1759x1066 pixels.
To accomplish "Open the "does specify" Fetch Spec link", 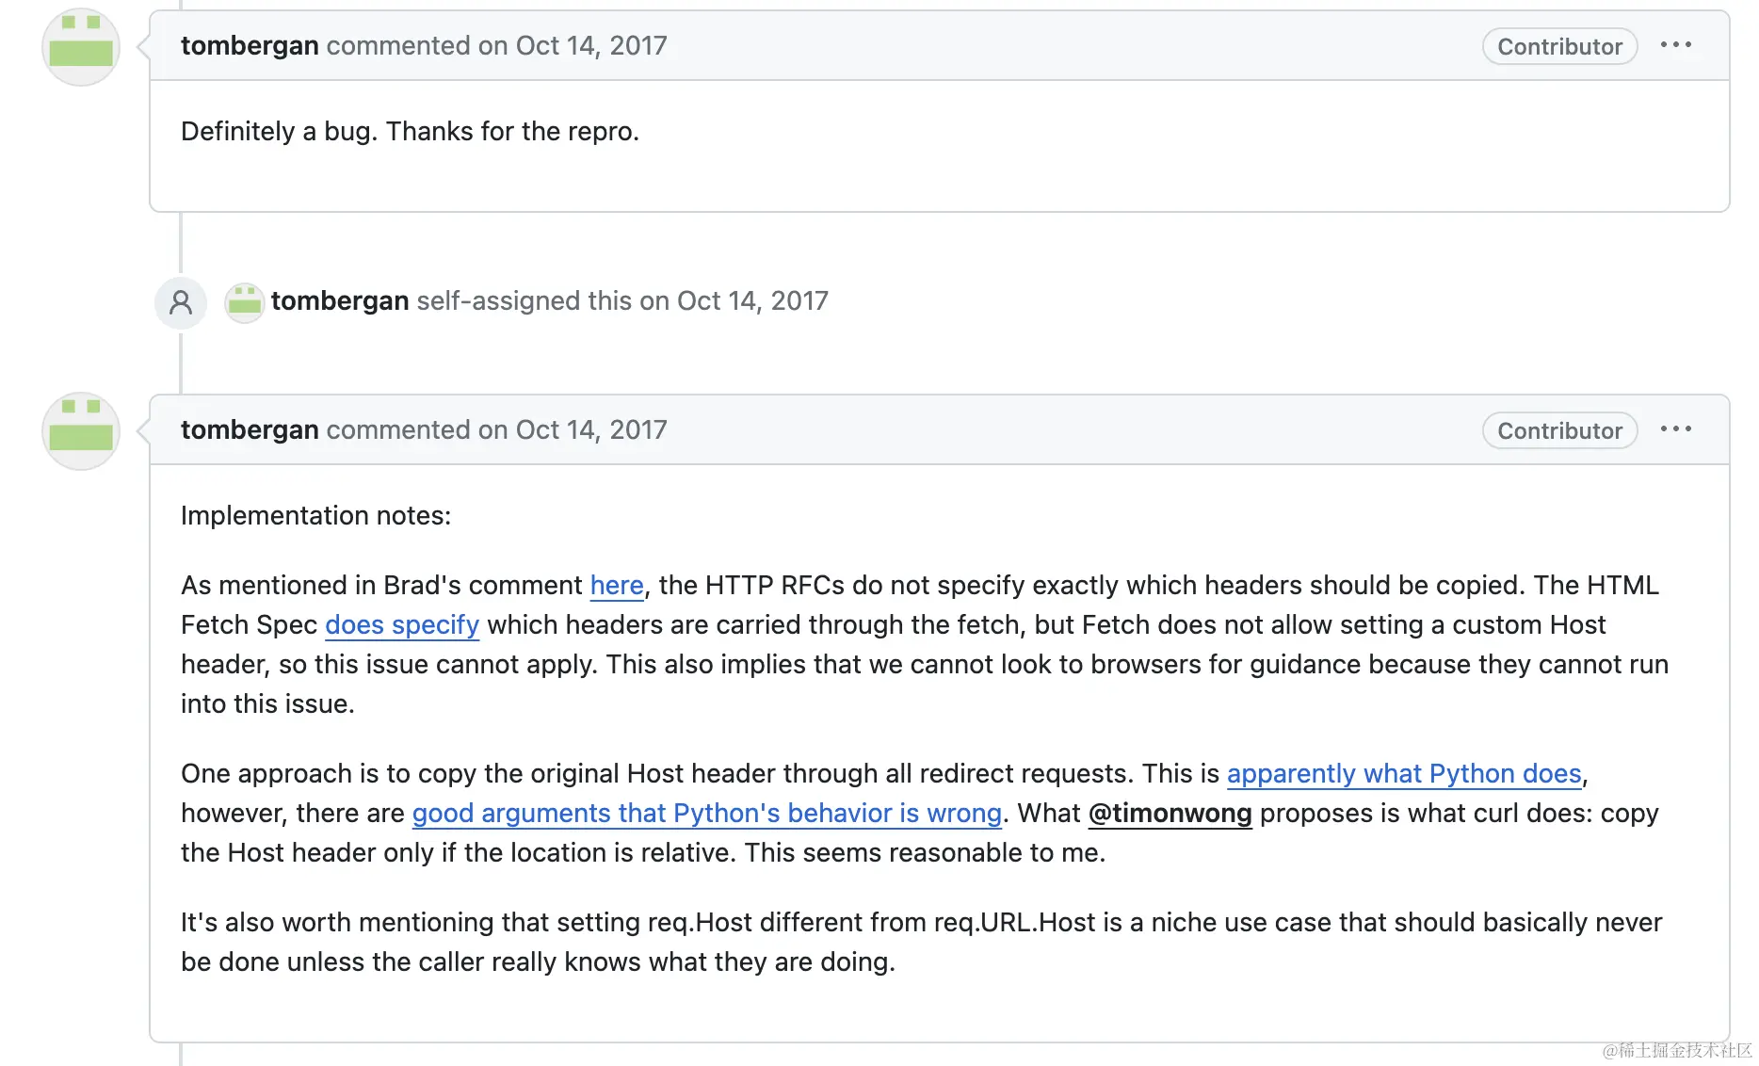I will (402, 624).
